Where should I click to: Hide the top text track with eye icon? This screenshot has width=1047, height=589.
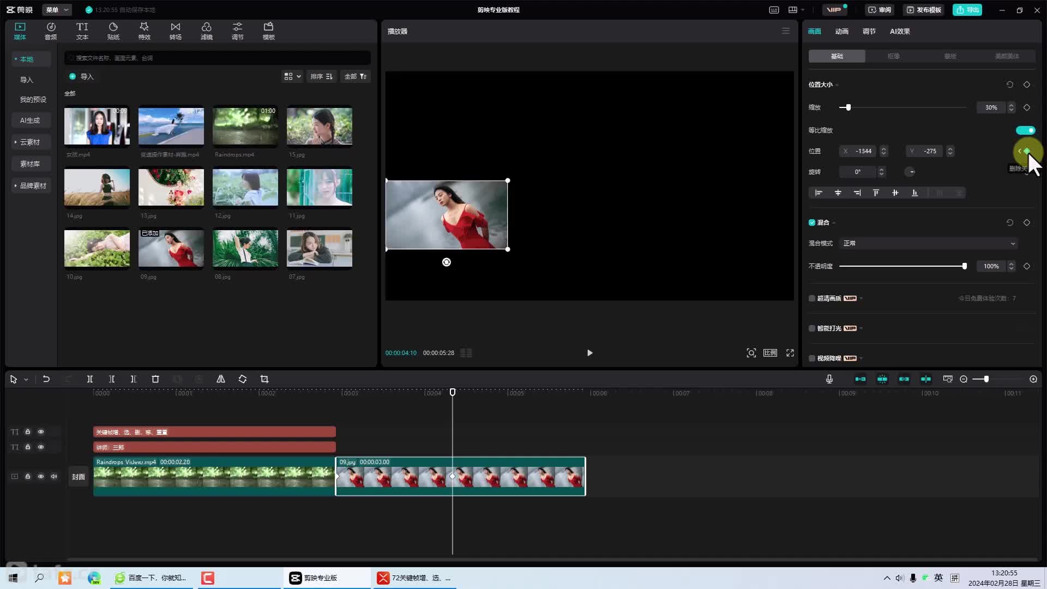[41, 431]
